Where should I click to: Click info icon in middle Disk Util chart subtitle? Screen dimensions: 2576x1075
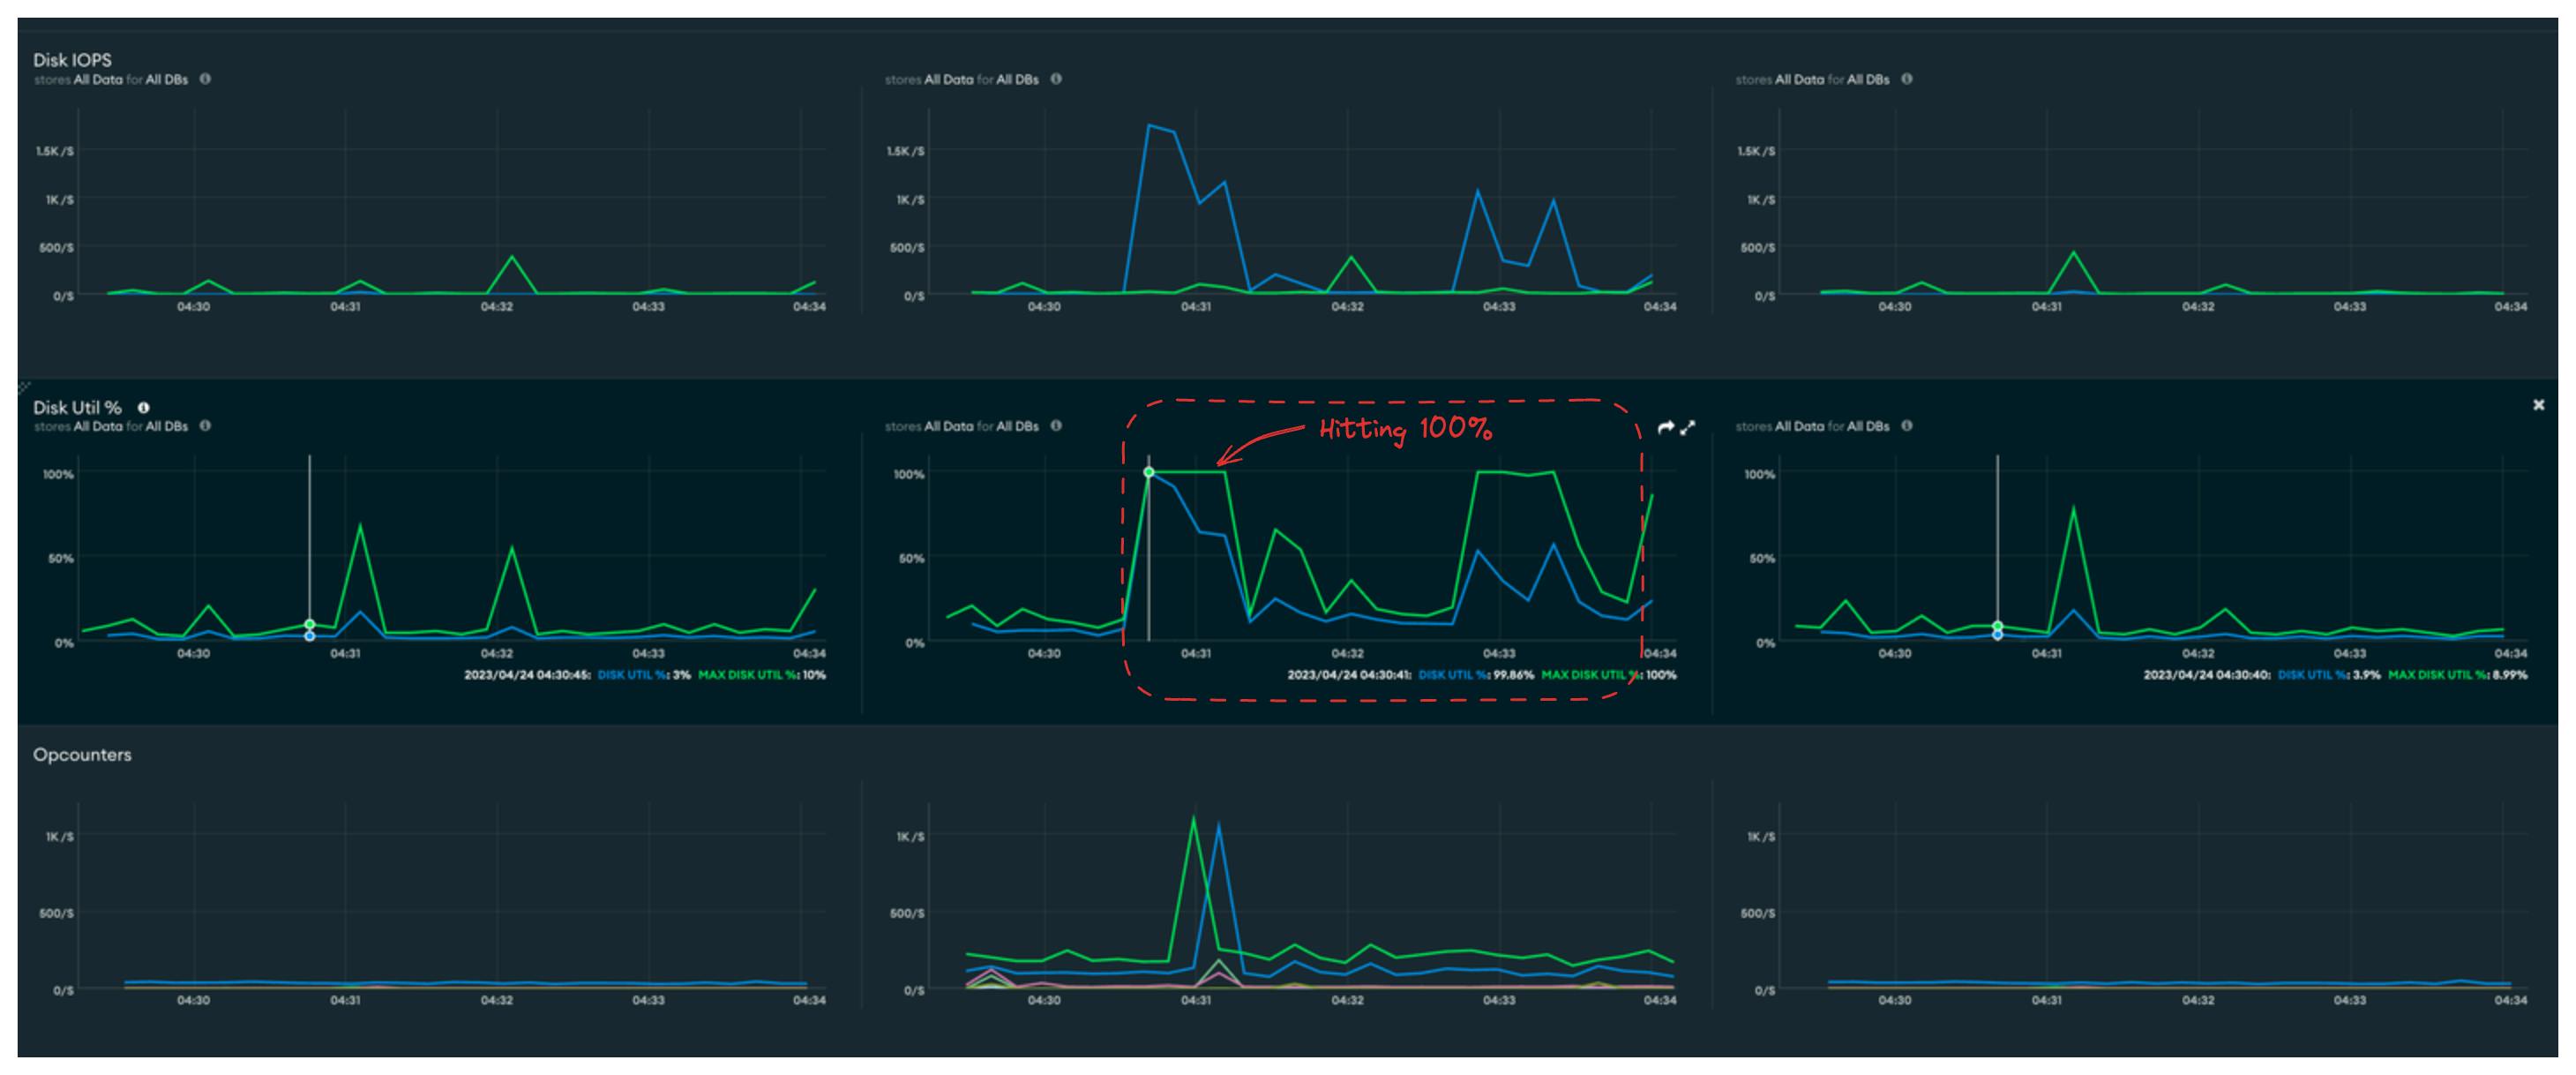coord(1056,426)
